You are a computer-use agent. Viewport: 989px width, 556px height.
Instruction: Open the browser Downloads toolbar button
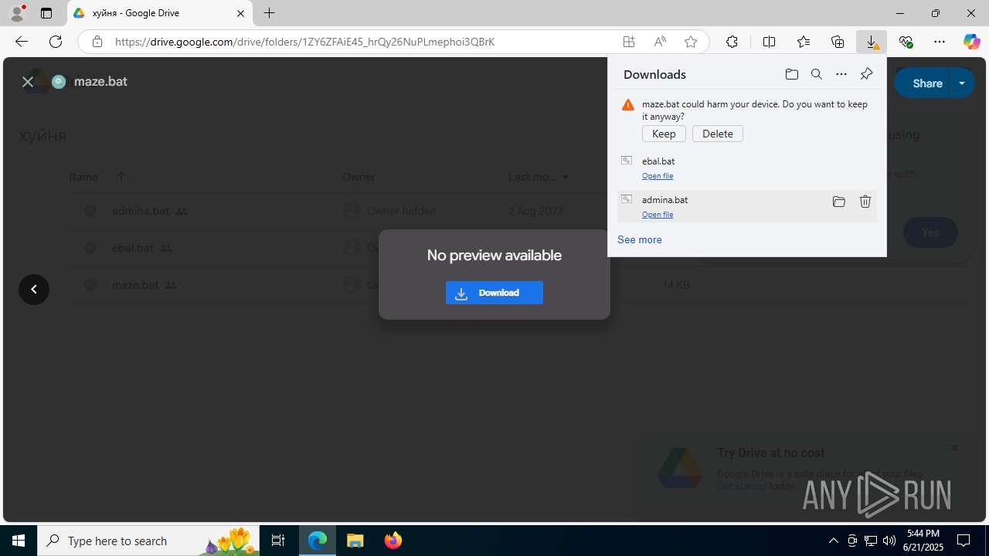coord(872,42)
